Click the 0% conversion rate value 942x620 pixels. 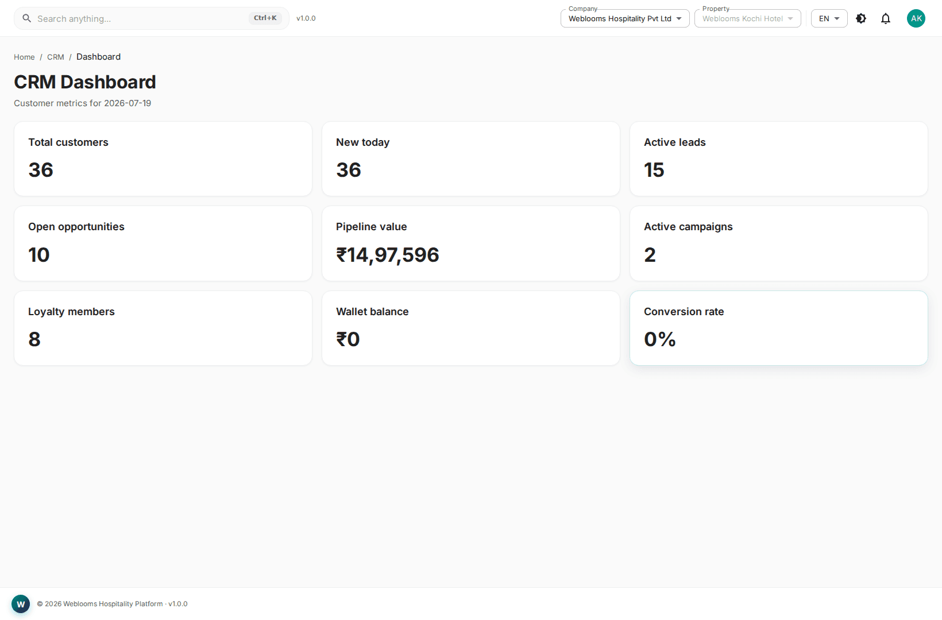[660, 339]
